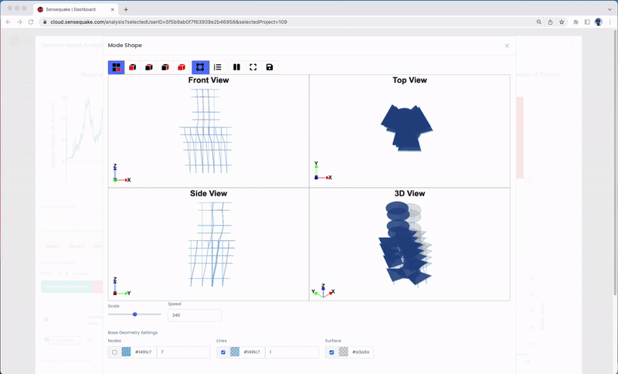The width and height of the screenshot is (618, 374).
Task: Click the Nodes size field showing 7
Action: pos(183,352)
